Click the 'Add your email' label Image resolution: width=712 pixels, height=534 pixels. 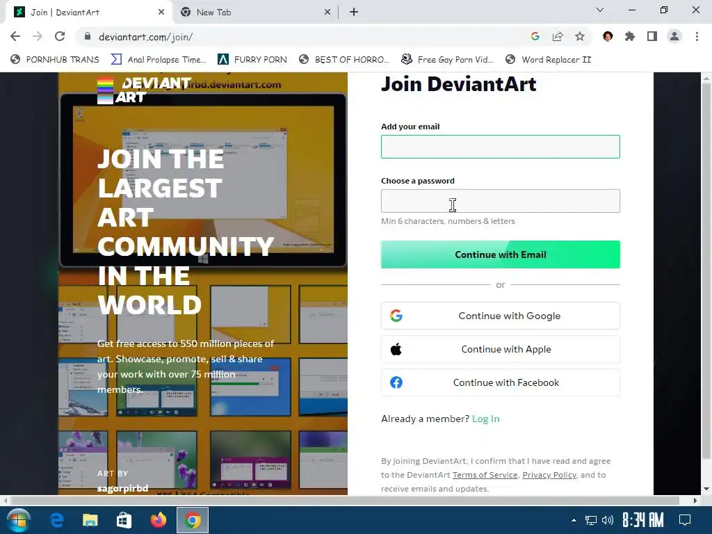click(x=410, y=127)
